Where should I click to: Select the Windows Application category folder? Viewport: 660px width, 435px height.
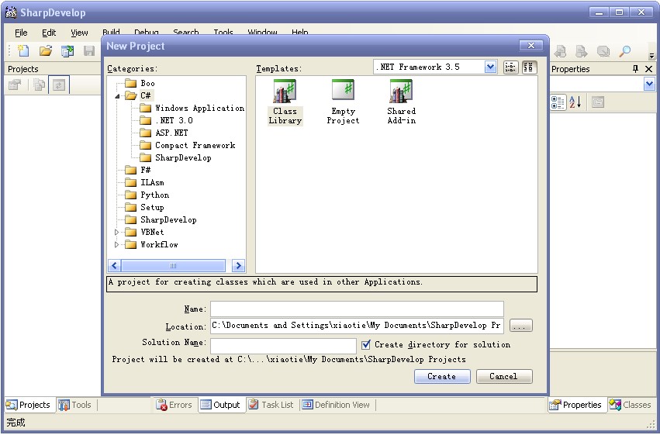[x=199, y=109]
